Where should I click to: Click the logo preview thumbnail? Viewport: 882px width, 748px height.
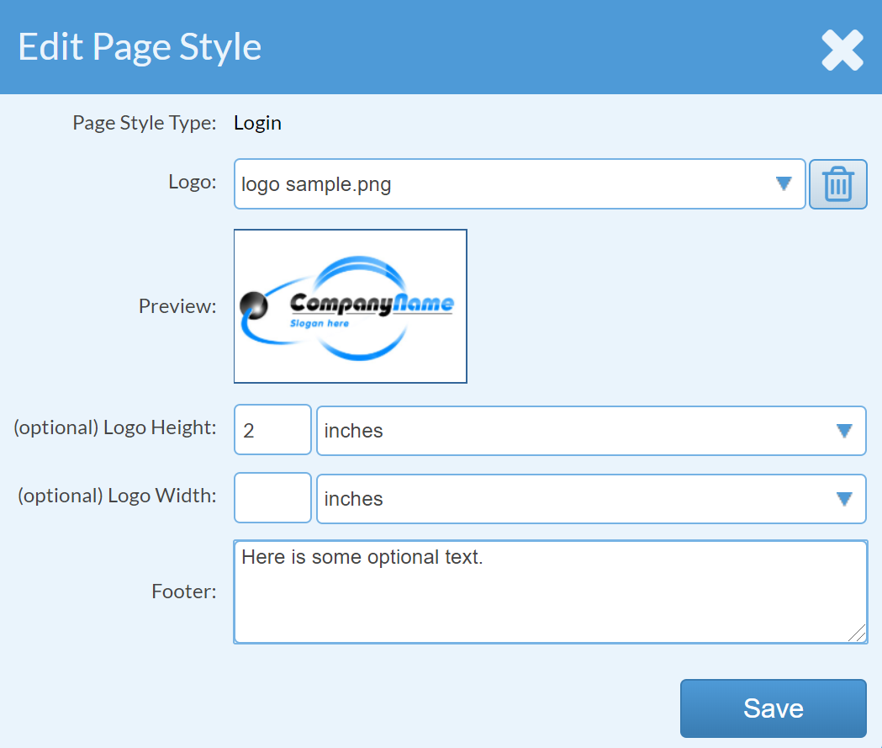pos(350,305)
